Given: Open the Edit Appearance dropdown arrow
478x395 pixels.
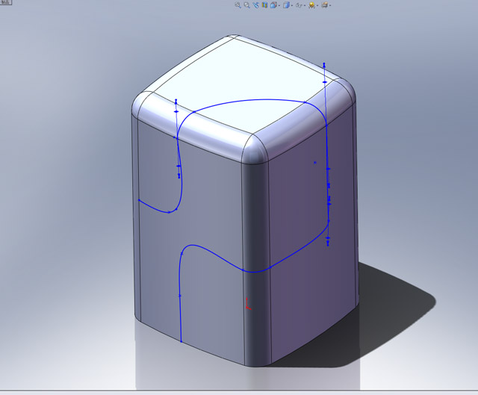Looking at the screenshot, I should coord(317,5).
